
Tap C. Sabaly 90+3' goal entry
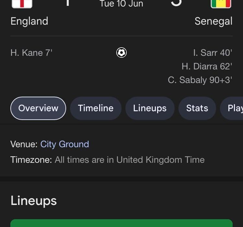point(200,80)
